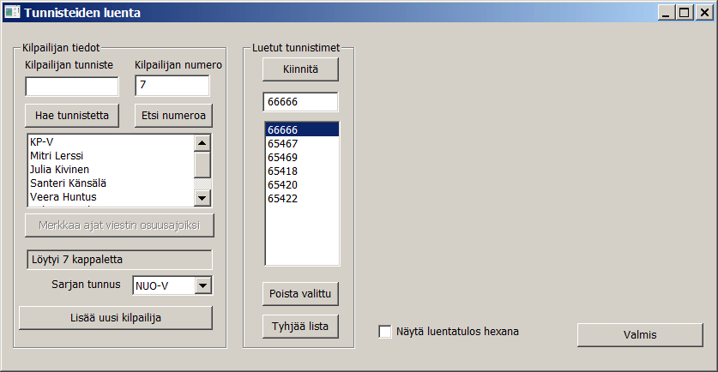This screenshot has width=718, height=372.
Task: Click the Kiinnitä button
Action: (x=300, y=69)
